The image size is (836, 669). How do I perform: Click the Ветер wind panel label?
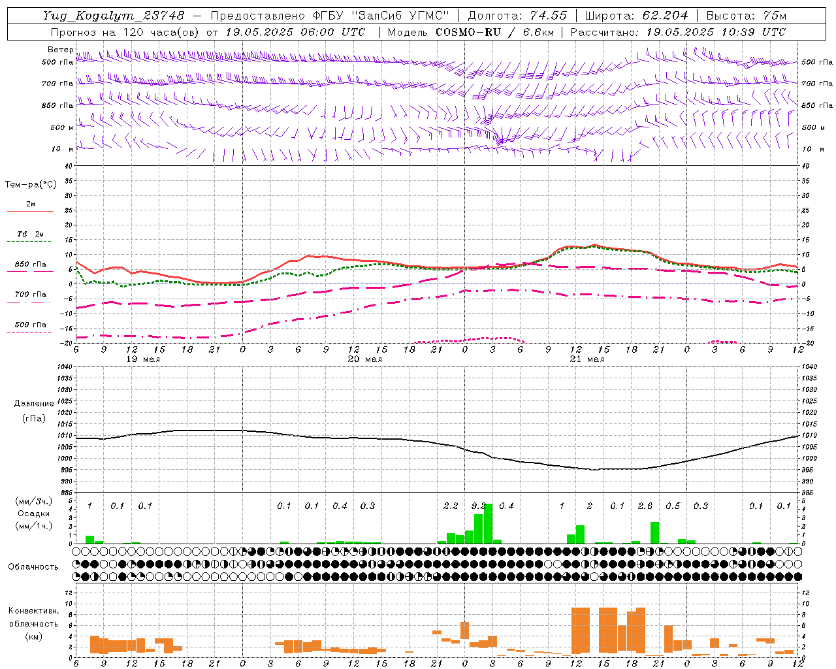tap(61, 50)
